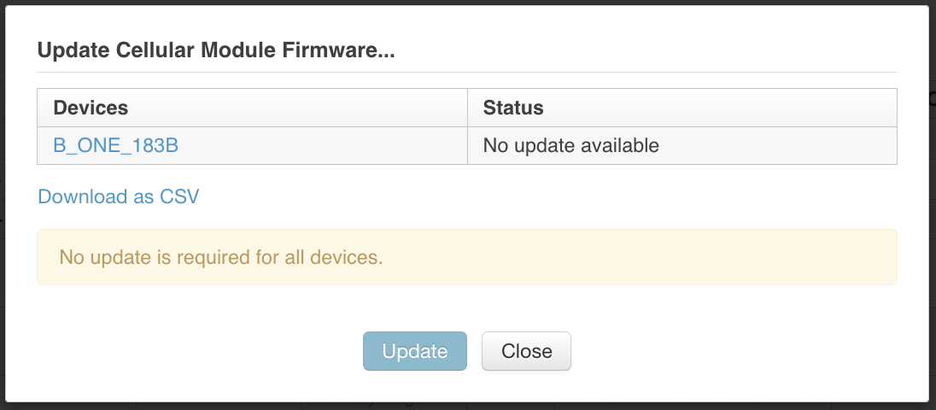Click the "No update is required" warning message

(x=220, y=256)
